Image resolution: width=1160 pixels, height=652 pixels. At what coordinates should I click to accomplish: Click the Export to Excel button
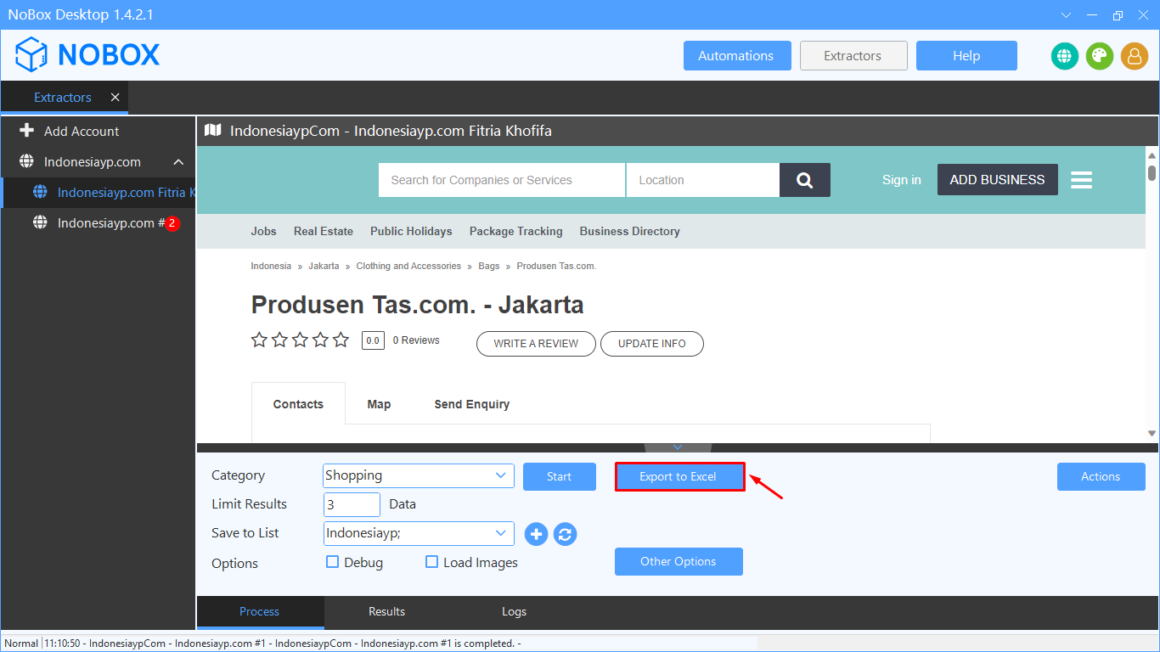[679, 476]
